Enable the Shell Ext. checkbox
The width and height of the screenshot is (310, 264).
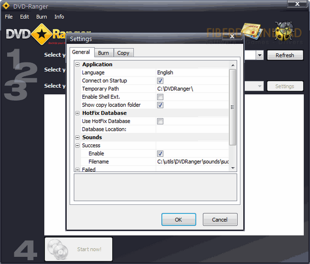tap(160, 97)
